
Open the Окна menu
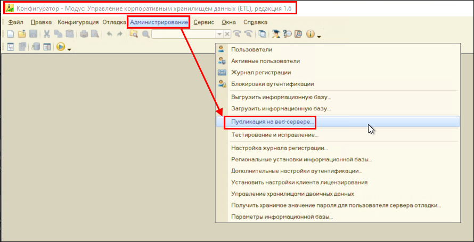click(229, 22)
